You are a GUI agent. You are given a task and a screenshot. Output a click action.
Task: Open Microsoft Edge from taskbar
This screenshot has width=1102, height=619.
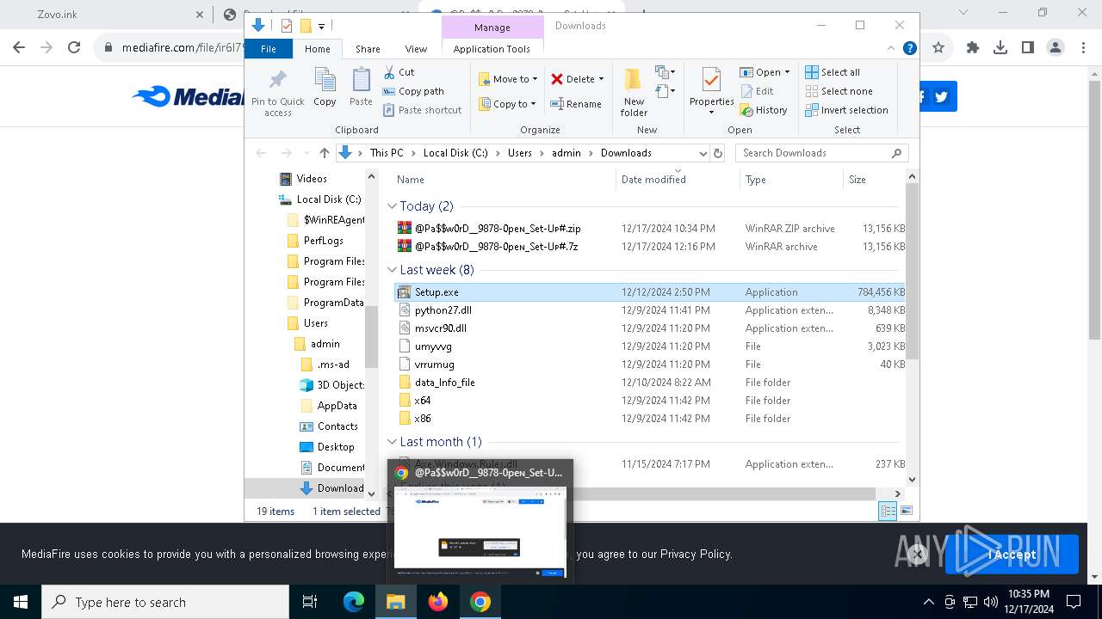tap(354, 602)
